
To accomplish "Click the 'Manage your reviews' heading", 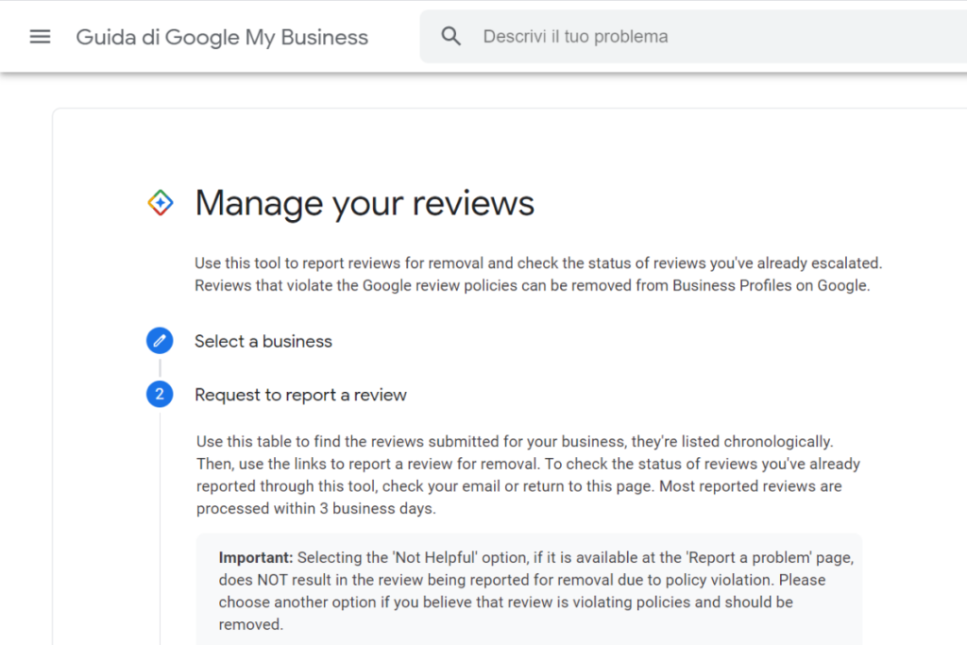I will [x=365, y=203].
